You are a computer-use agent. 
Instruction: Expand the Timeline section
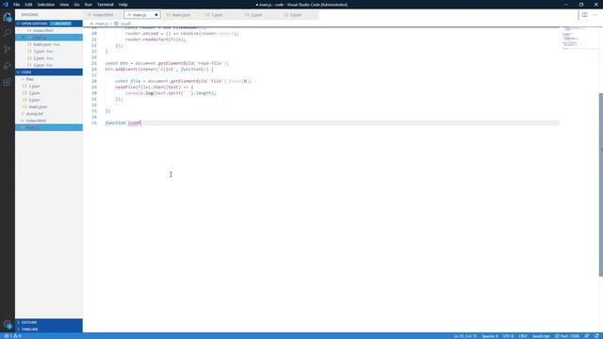click(x=49, y=330)
